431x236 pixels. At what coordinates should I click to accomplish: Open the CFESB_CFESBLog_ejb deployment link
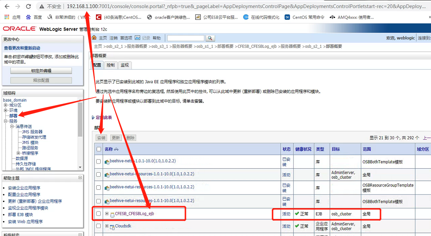[135, 213]
